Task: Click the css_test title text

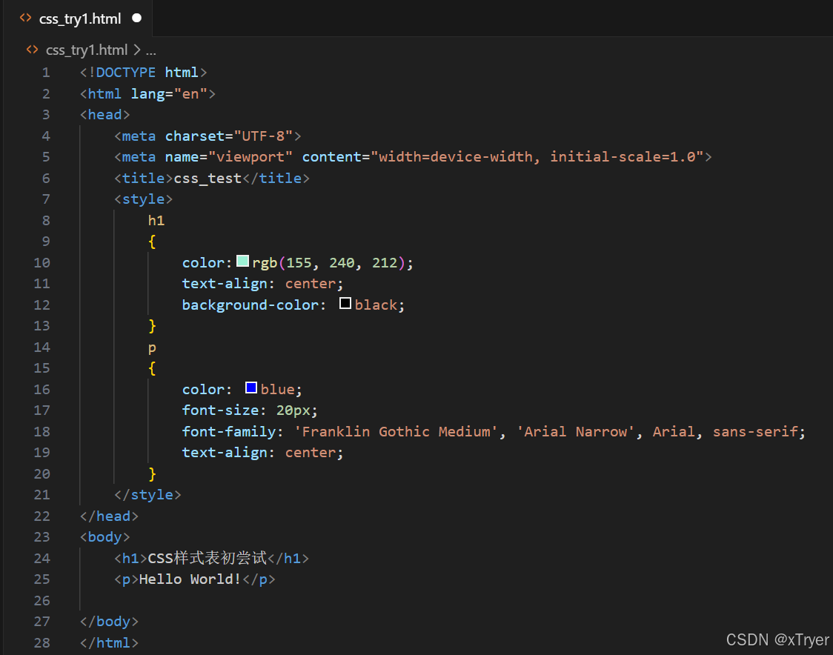Action: pos(208,178)
